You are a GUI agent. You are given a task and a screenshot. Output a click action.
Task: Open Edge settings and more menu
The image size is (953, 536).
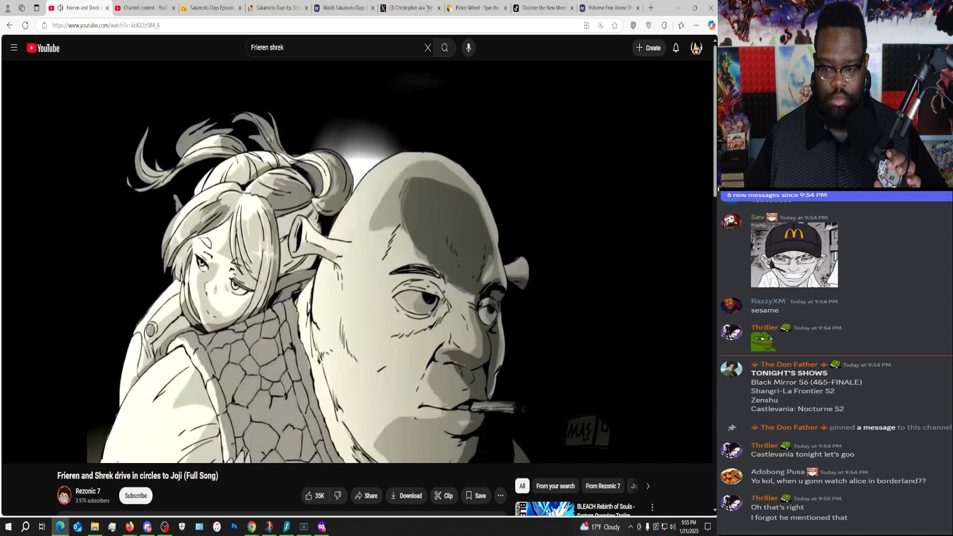pos(696,25)
